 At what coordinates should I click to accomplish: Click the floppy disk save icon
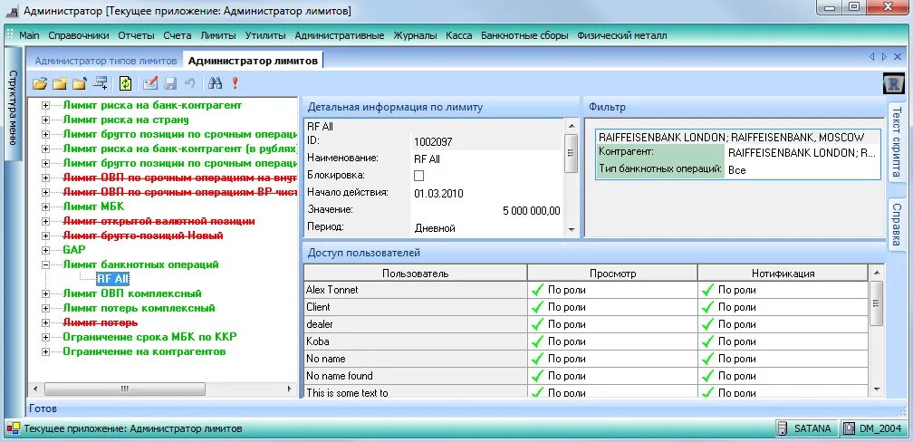pos(170,83)
